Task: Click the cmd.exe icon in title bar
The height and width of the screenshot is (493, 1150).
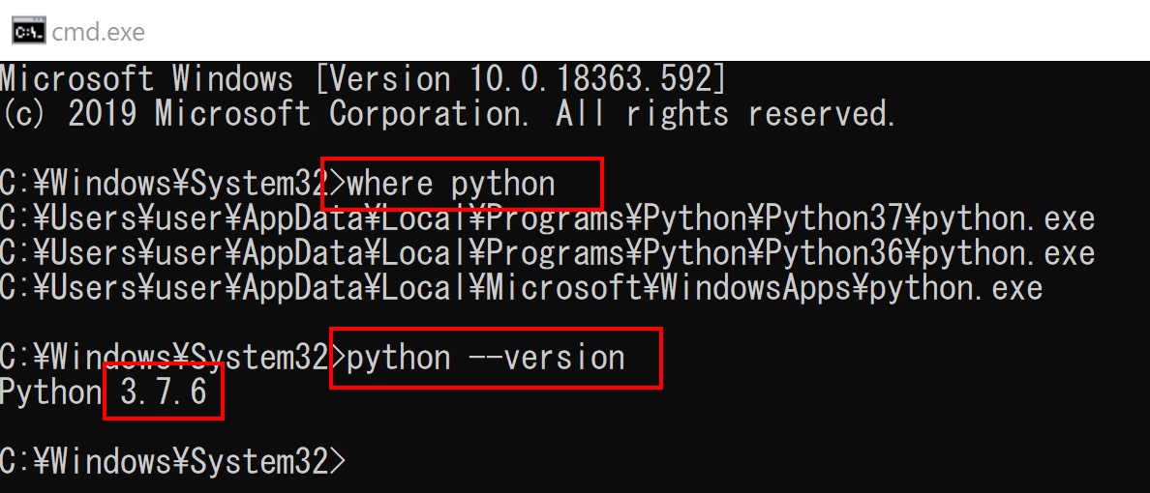Action: pos(29,32)
